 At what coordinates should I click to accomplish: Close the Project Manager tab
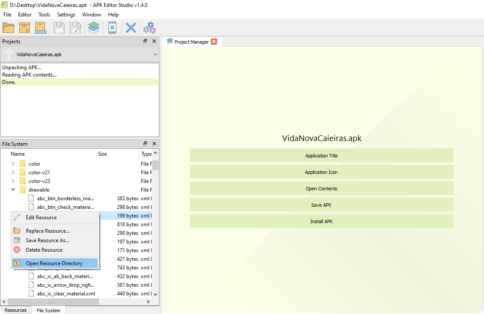coord(214,42)
